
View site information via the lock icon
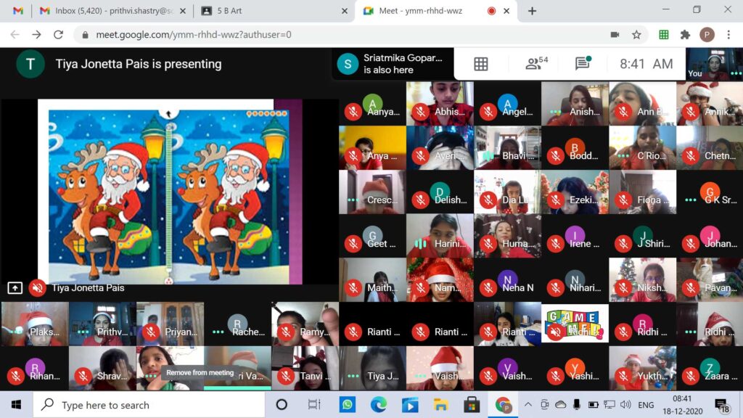tap(86, 35)
